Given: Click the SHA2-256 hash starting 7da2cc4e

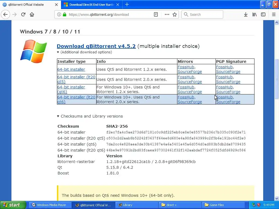Looking at the screenshot, I should pos(176,144).
